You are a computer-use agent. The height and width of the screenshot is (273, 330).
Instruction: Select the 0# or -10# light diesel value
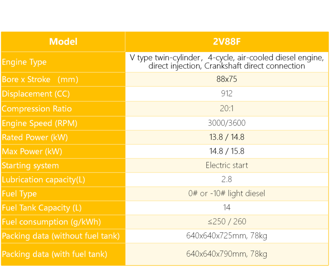coord(226,193)
